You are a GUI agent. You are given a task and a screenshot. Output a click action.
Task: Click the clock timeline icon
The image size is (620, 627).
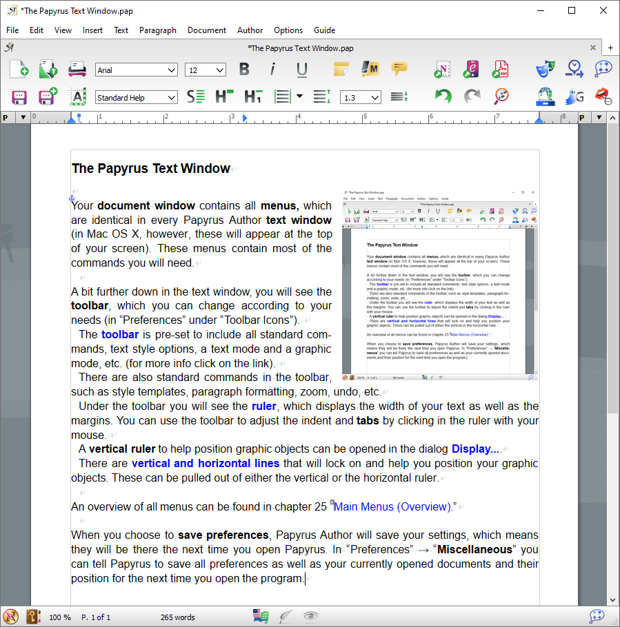[x=574, y=69]
